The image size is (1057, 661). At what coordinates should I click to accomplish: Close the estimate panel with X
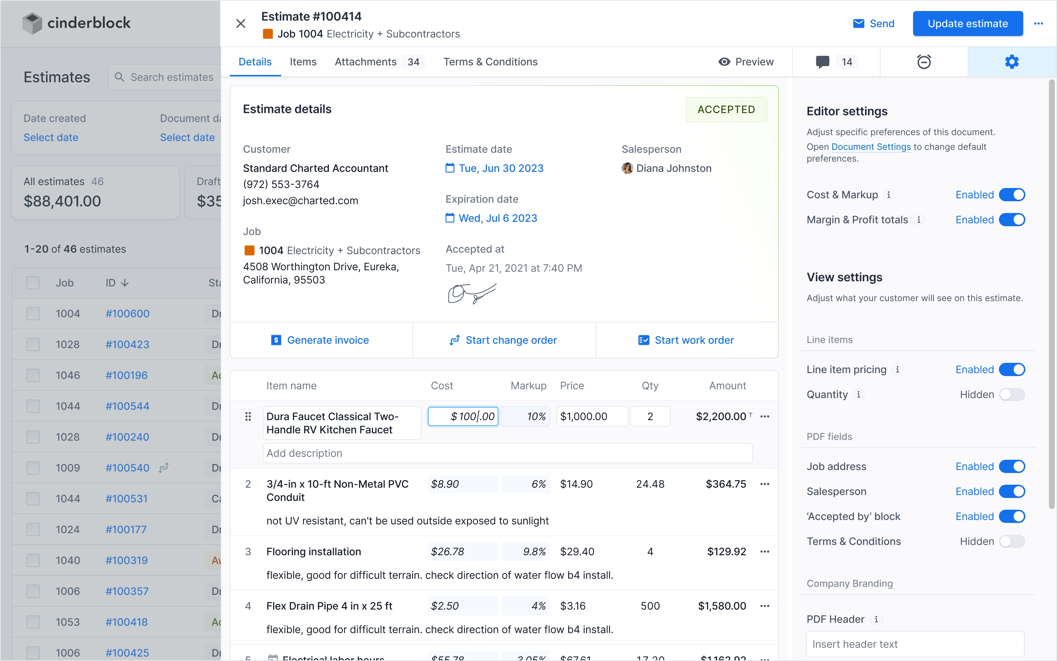241,24
